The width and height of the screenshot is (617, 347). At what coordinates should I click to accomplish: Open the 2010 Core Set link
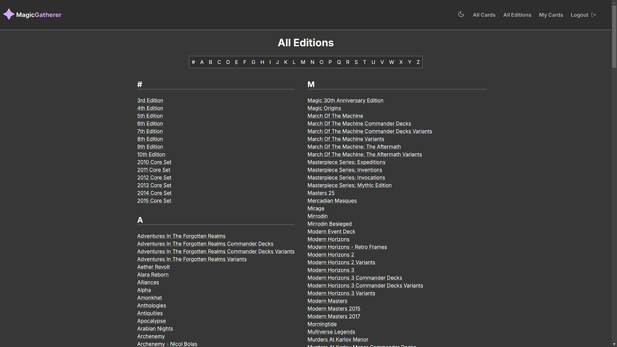pyautogui.click(x=154, y=162)
